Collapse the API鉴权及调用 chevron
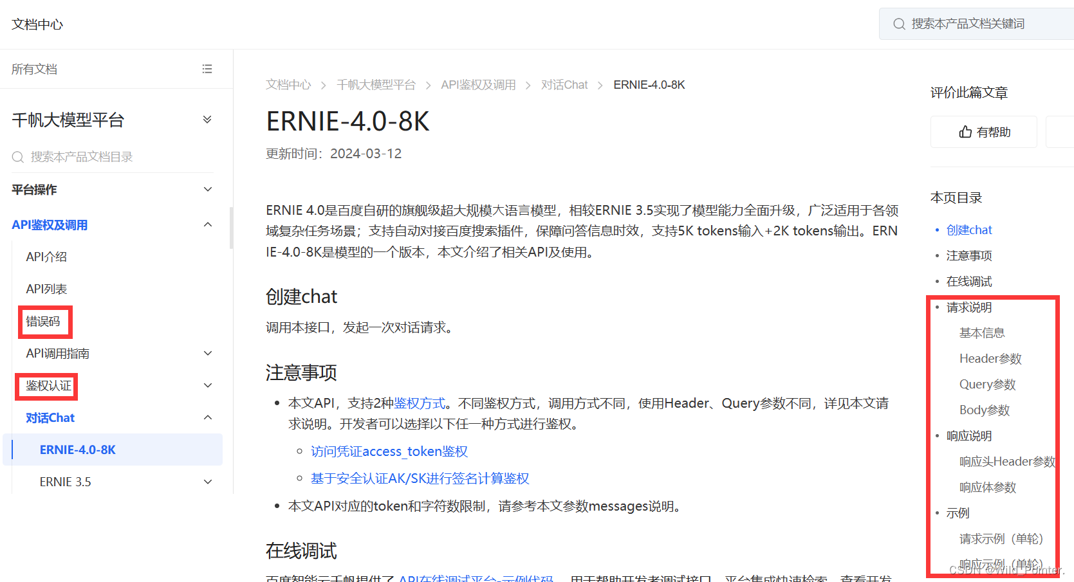The width and height of the screenshot is (1074, 582). (x=207, y=224)
